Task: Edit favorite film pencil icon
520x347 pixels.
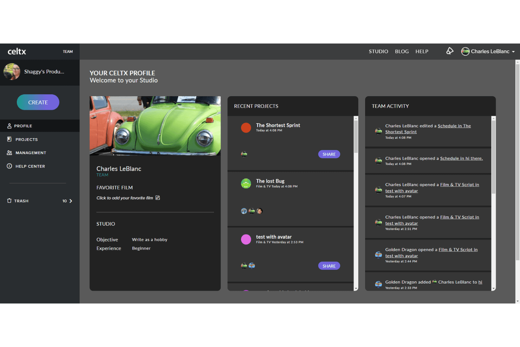Action: point(158,198)
